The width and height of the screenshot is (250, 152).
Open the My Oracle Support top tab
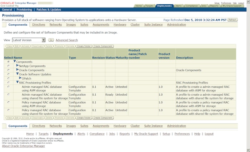point(232,6)
